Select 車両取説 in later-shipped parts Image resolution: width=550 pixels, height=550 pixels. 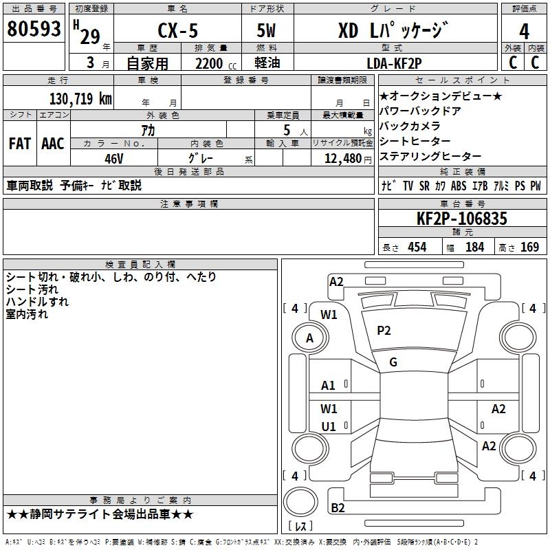(30, 186)
